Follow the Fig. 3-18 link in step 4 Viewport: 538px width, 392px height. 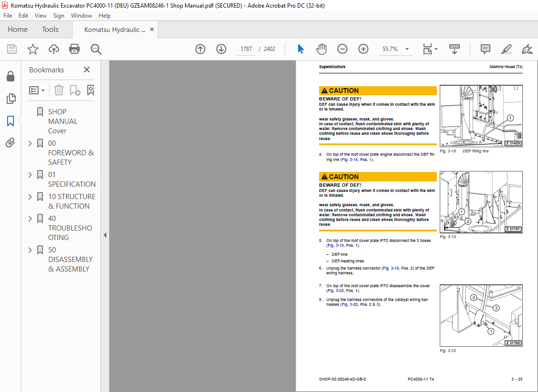click(349, 160)
